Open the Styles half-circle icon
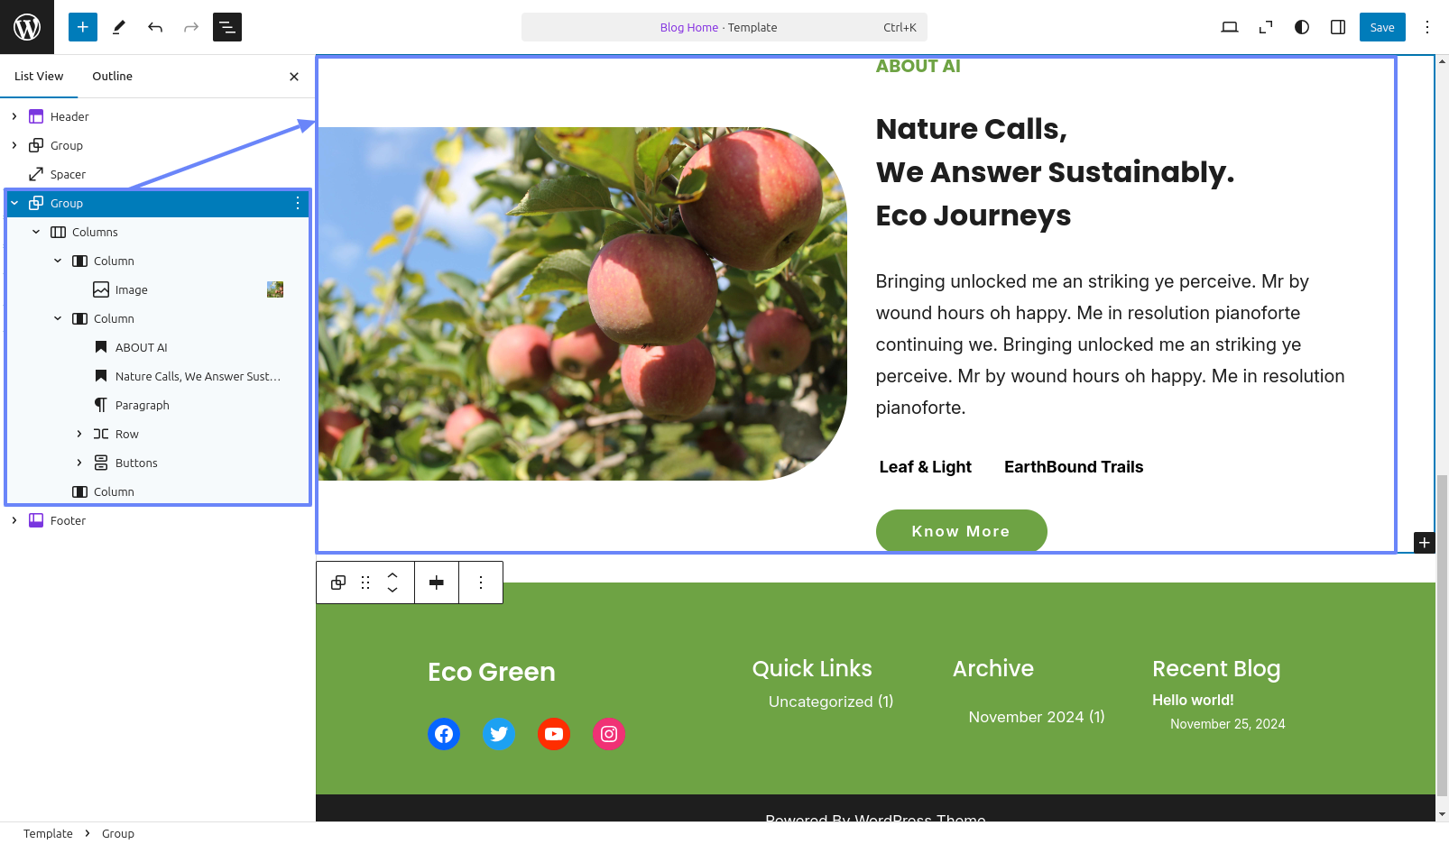1449x844 pixels. [x=1302, y=27]
